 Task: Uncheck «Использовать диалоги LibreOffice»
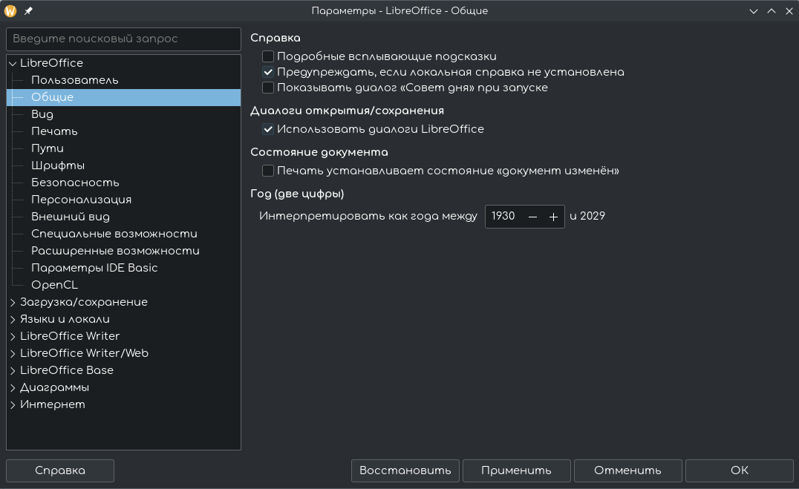268,129
